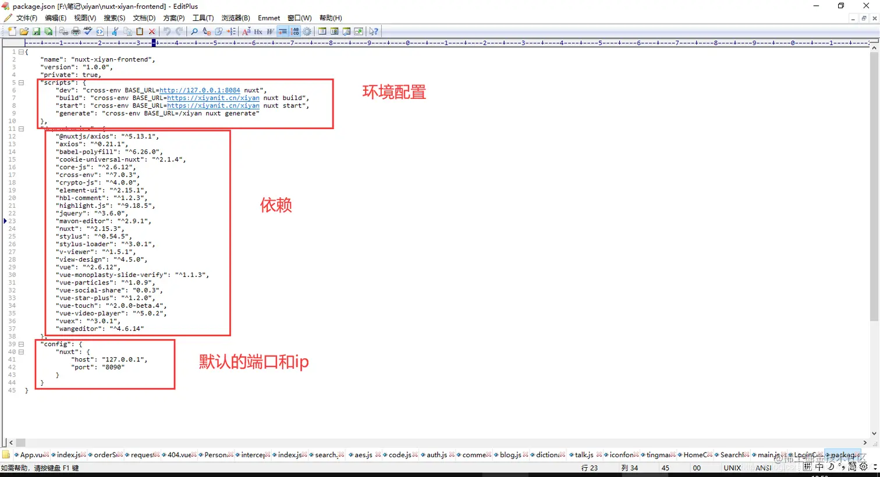Screen dimensions: 880x477
Task: Click the Font settings icon
Action: (x=246, y=31)
